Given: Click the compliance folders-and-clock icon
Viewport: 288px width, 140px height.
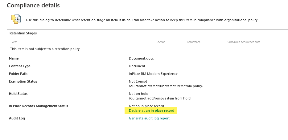Looking at the screenshot, I should point(16,19).
